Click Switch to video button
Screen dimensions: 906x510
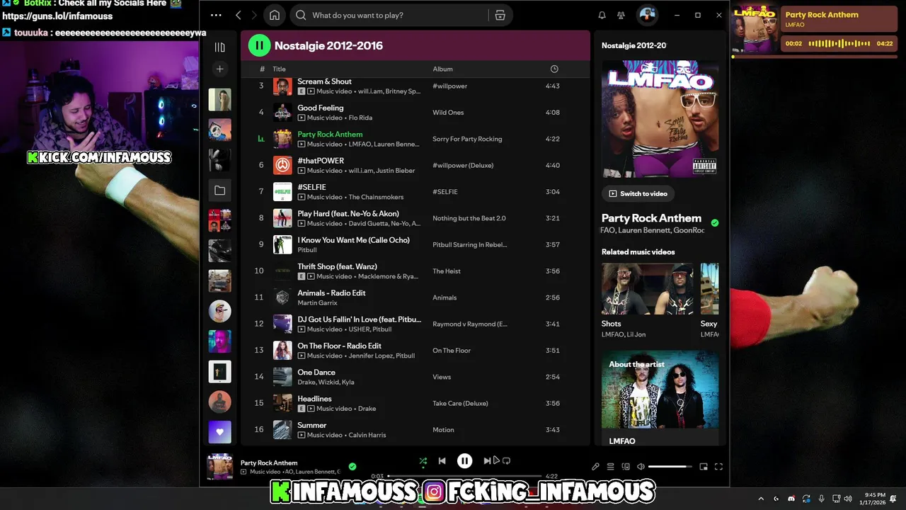tap(638, 193)
